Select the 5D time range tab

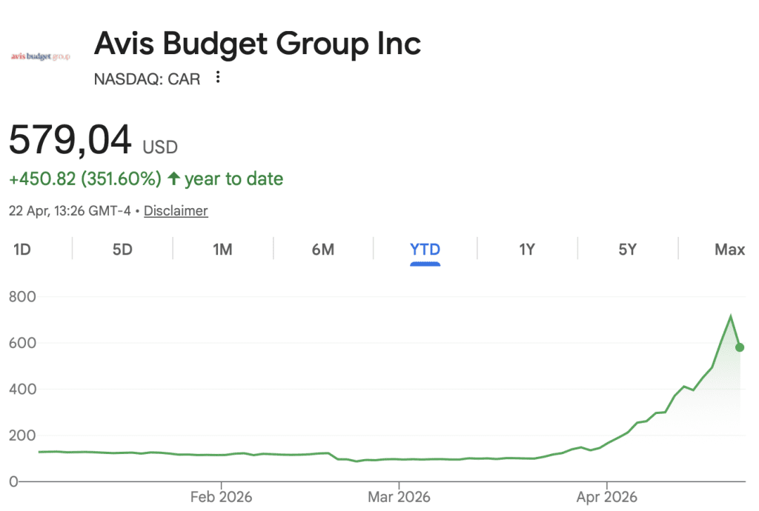click(122, 250)
